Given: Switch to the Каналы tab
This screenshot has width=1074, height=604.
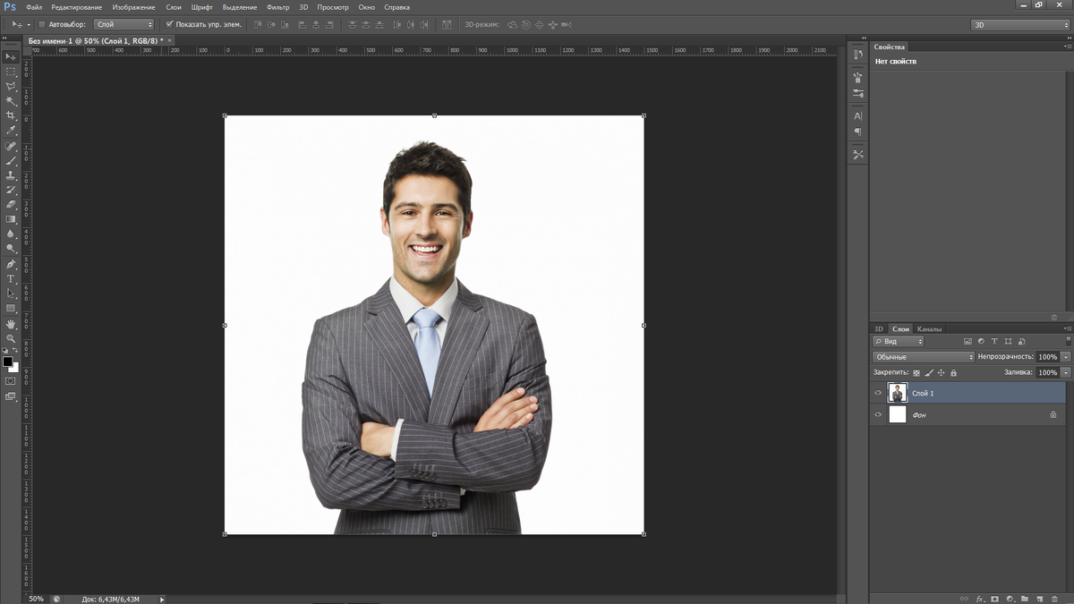Looking at the screenshot, I should point(929,329).
